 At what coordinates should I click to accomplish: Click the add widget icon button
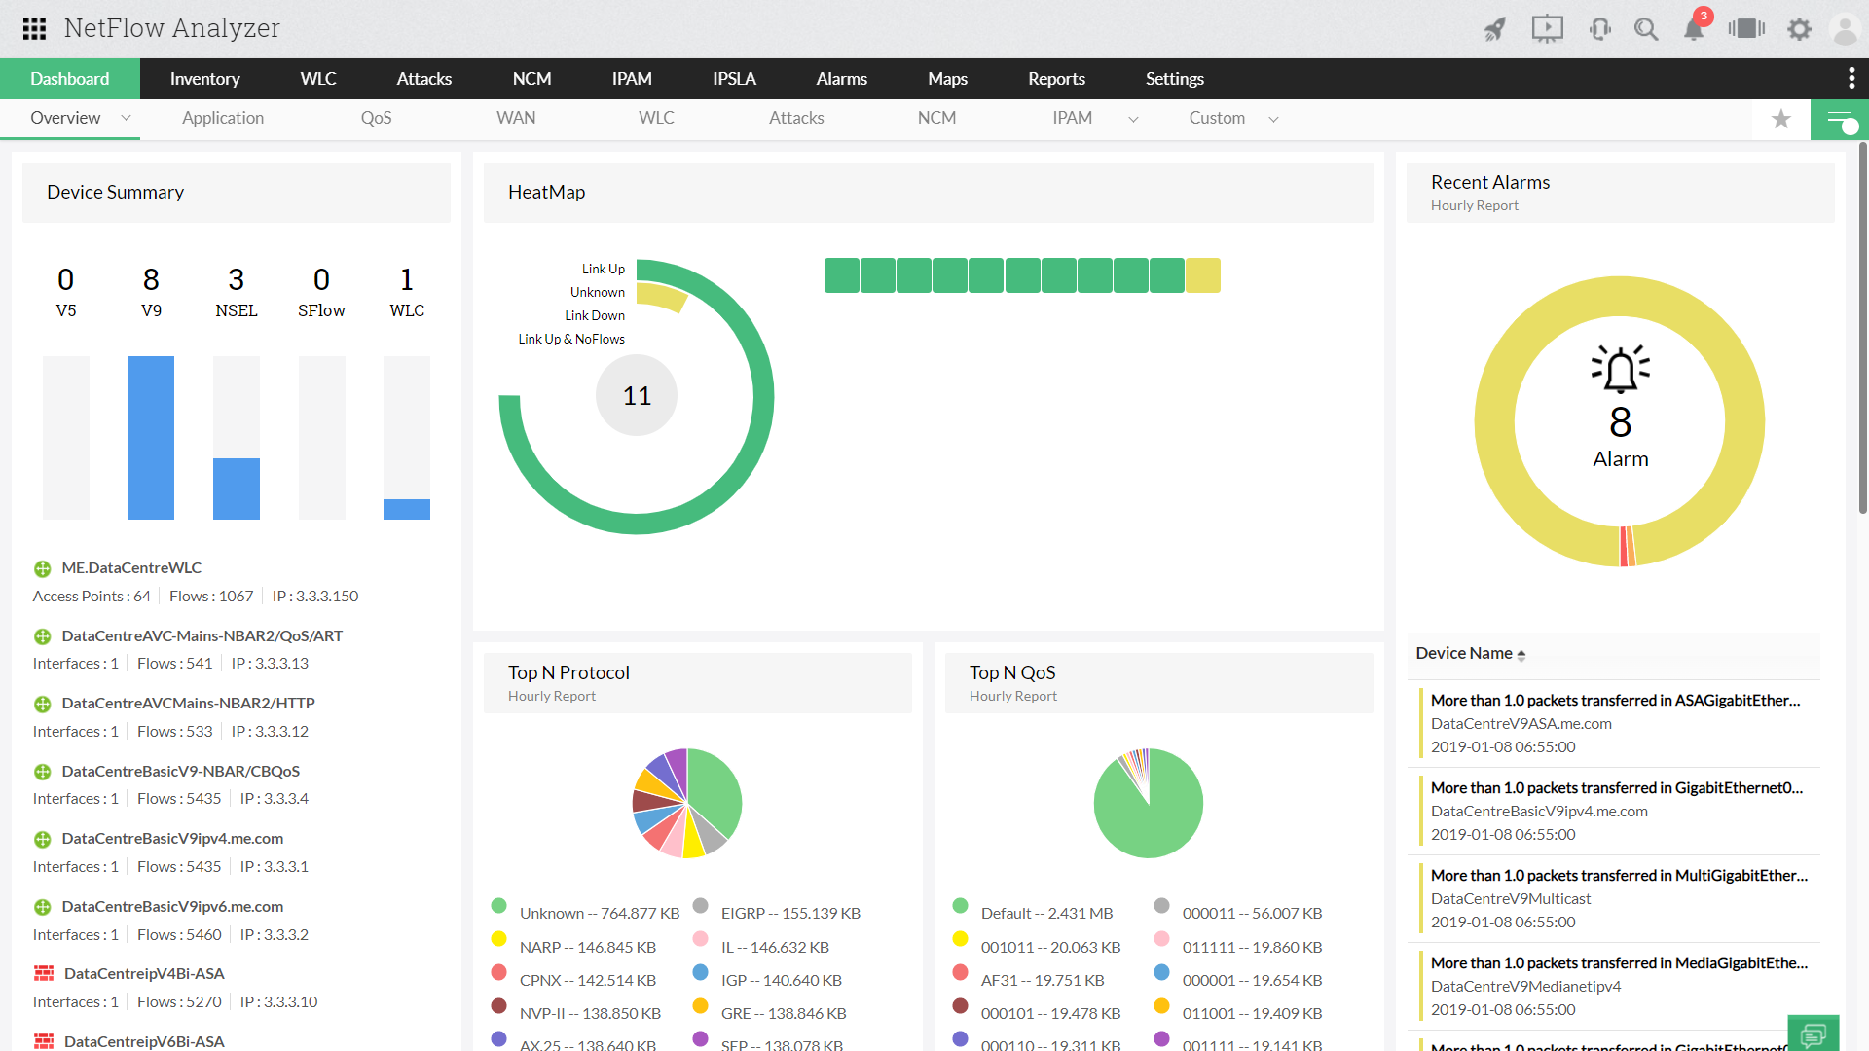[x=1840, y=121]
